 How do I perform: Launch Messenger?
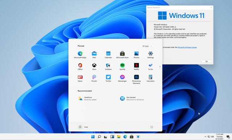tap(122, 78)
